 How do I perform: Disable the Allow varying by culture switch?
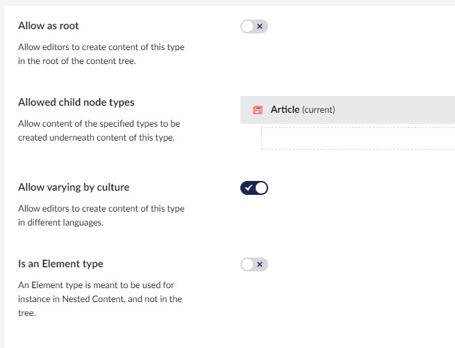click(x=254, y=188)
